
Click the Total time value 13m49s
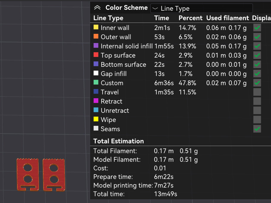click(166, 194)
